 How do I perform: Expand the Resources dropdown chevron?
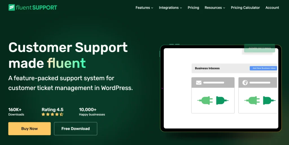(224, 8)
